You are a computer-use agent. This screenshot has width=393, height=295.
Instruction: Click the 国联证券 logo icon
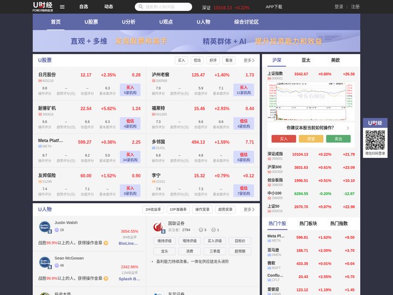(x=159, y=227)
